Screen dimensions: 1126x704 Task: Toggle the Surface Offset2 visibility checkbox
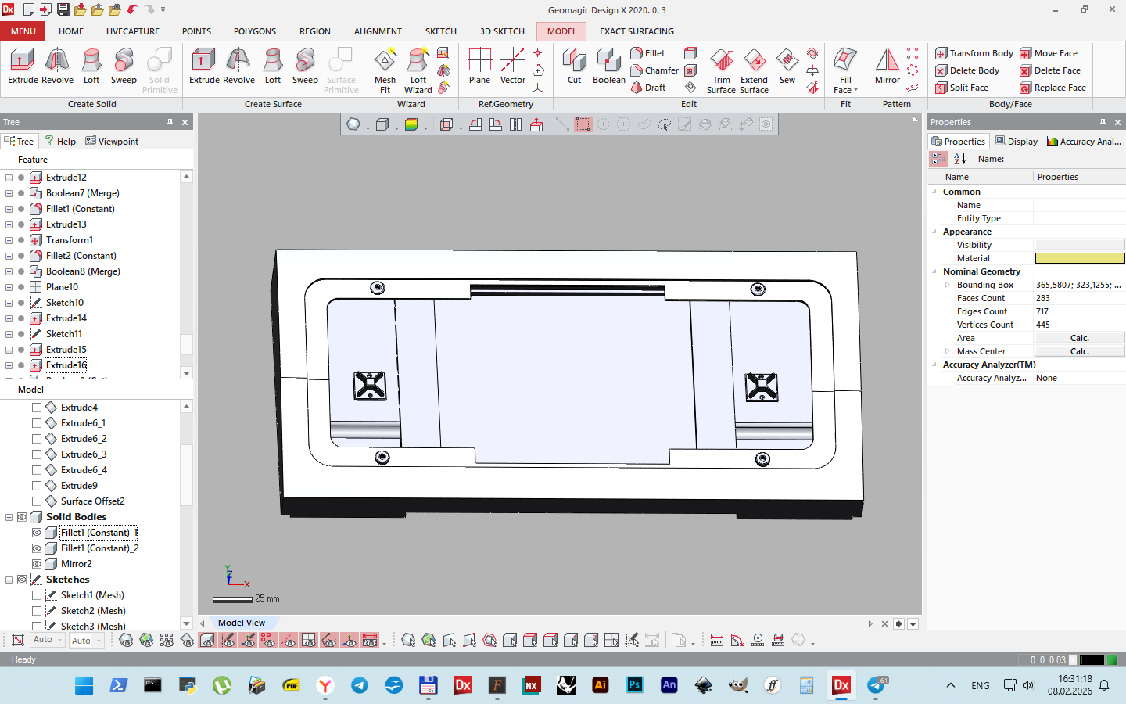pyautogui.click(x=37, y=501)
